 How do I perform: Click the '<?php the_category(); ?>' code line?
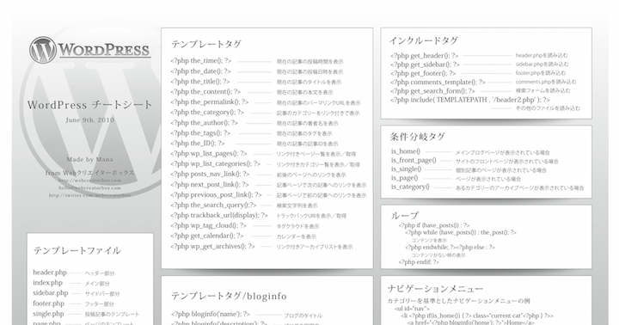click(x=207, y=112)
